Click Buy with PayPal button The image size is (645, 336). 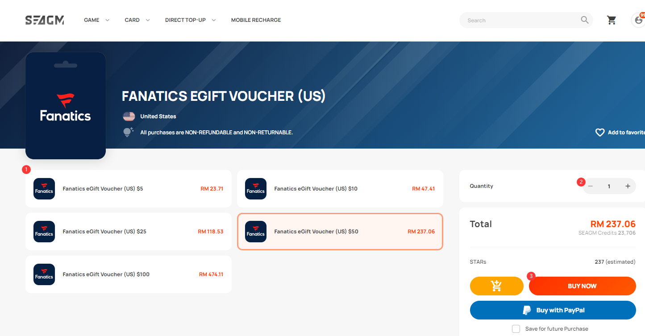coord(553,310)
